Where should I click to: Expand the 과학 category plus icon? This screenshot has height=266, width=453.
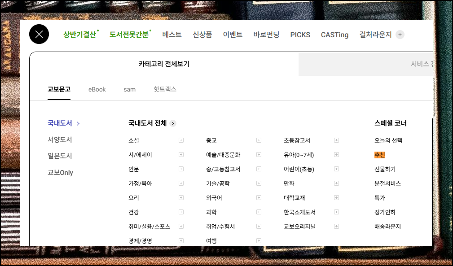click(259, 212)
